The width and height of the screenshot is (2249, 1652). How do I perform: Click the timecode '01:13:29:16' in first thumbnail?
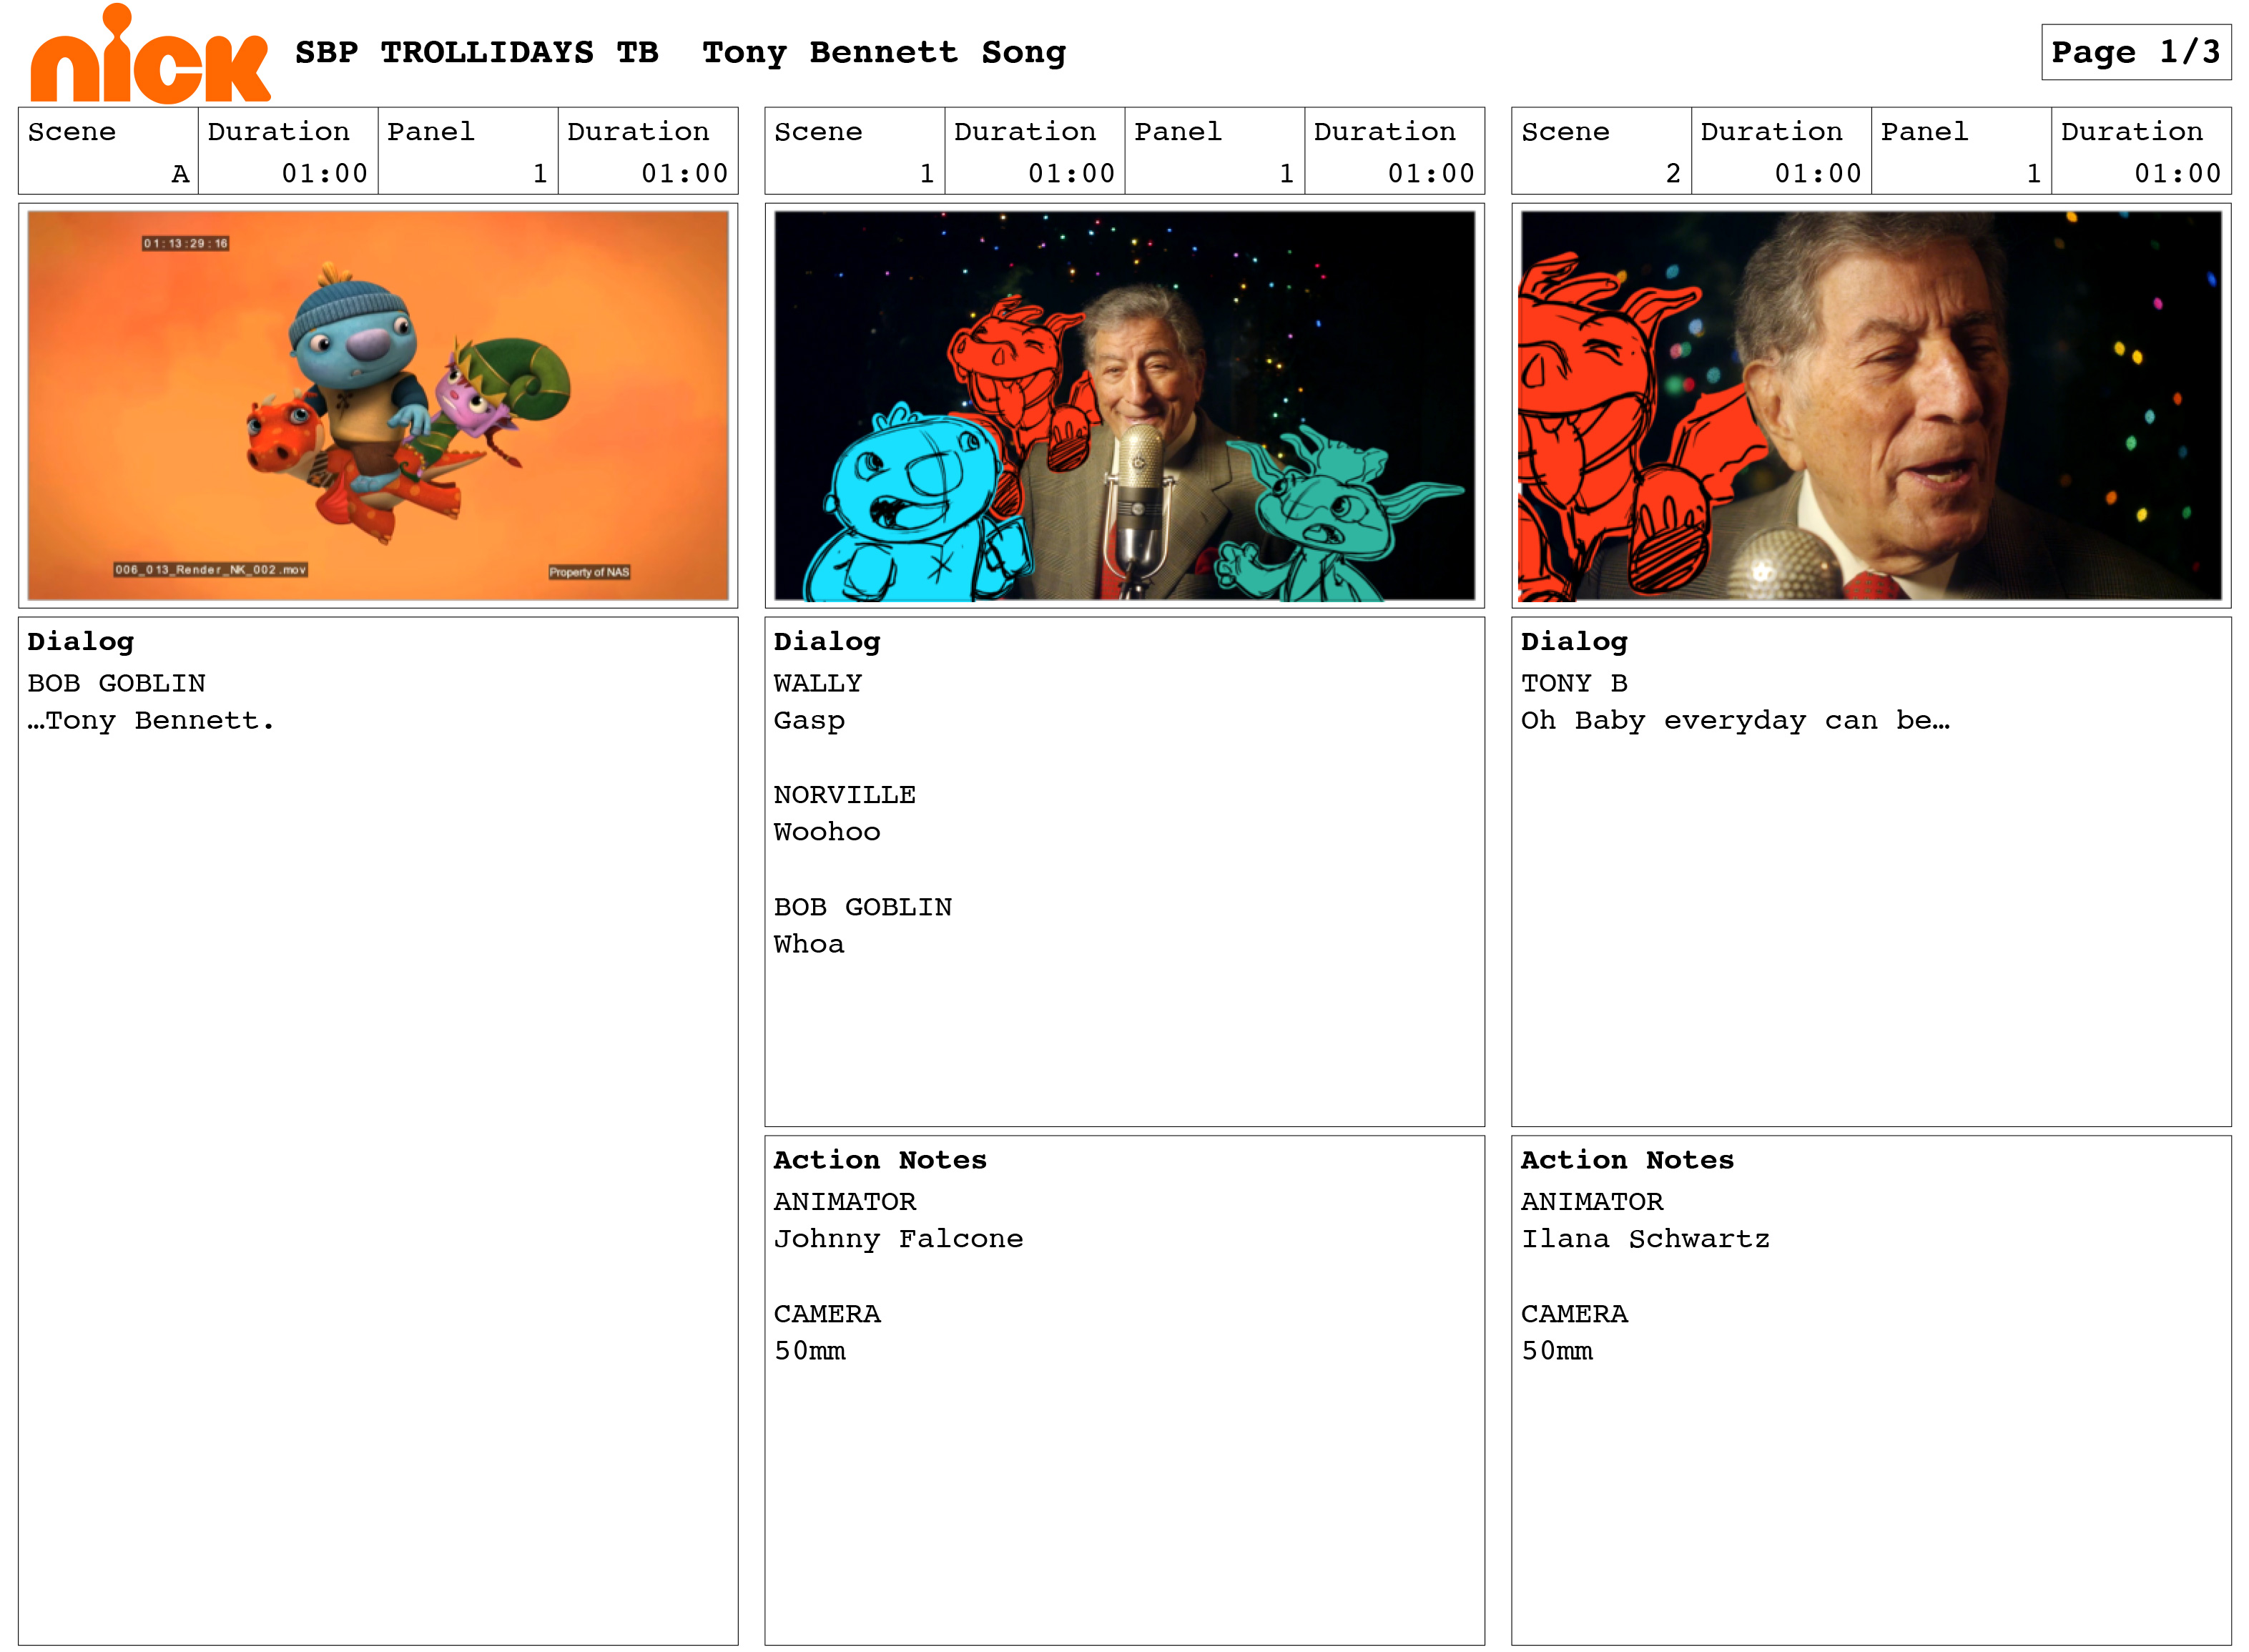click(x=186, y=243)
